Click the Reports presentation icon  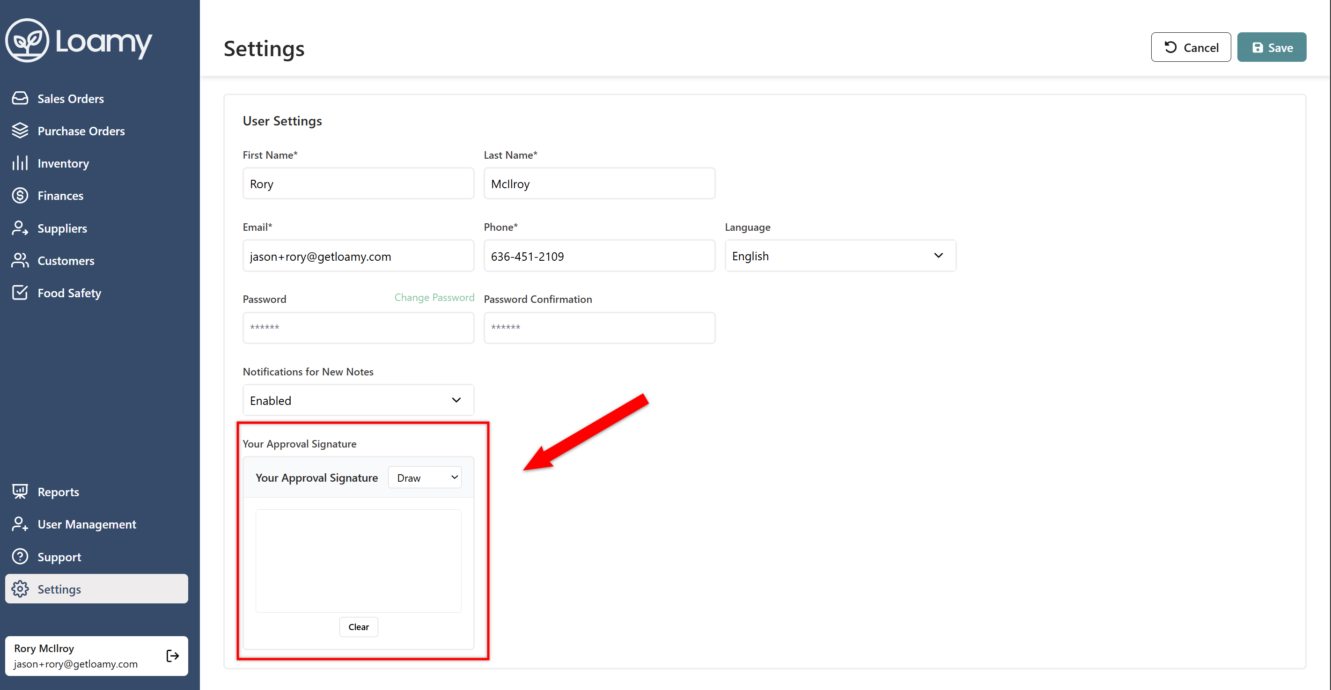coord(20,491)
